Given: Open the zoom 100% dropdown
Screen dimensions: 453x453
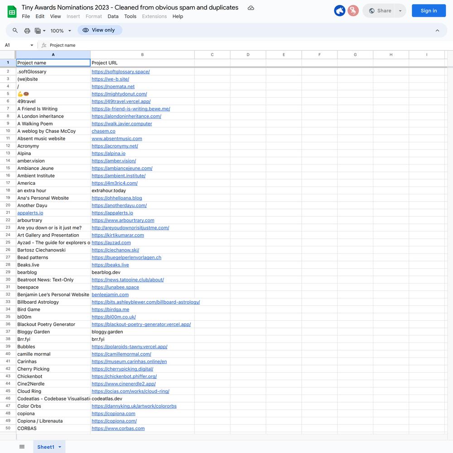Looking at the screenshot, I should point(61,31).
